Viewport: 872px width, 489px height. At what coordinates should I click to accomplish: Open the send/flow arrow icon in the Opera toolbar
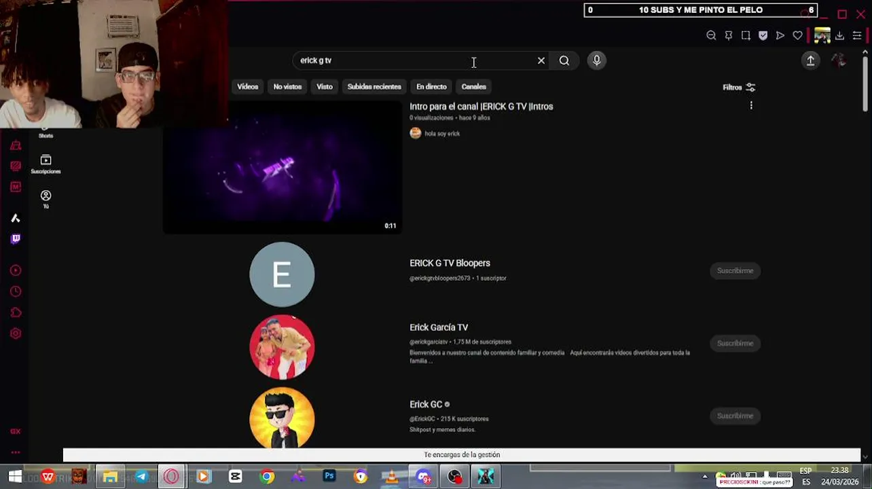point(780,35)
